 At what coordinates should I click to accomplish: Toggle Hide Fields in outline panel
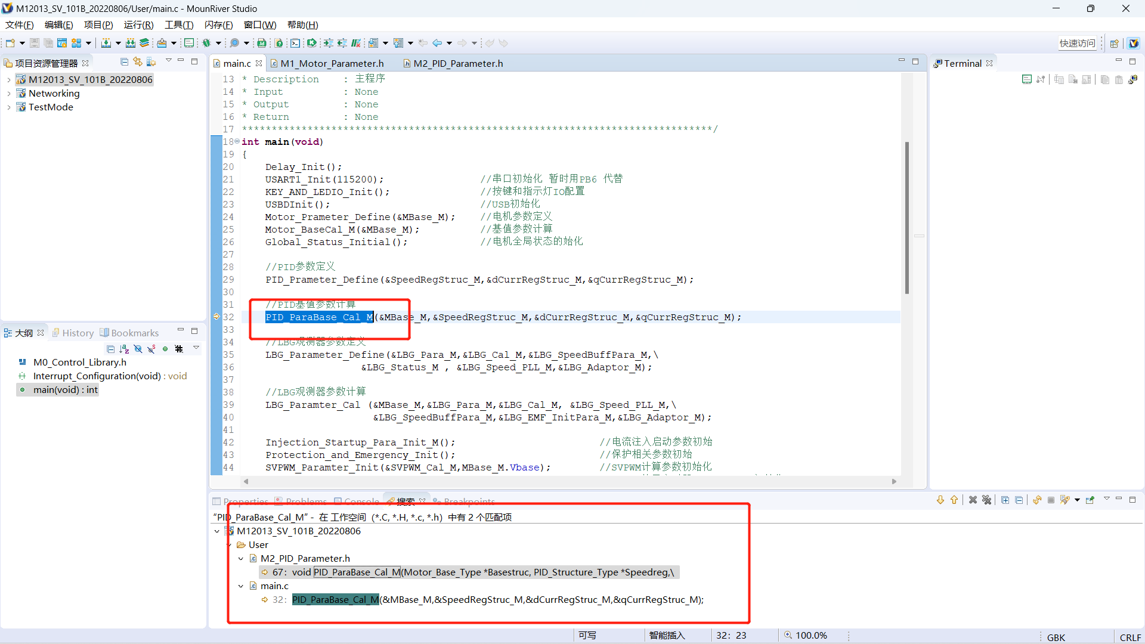(x=138, y=349)
